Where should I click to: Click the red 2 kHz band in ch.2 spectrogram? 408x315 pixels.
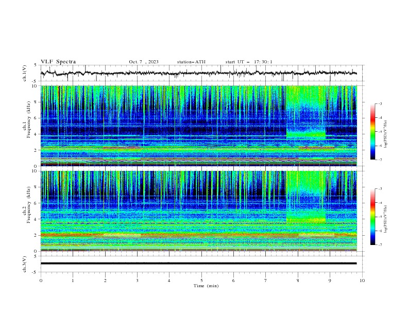[198, 235]
